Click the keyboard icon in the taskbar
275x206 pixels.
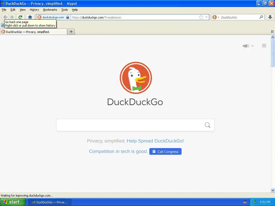pyautogui.click(x=245, y=202)
